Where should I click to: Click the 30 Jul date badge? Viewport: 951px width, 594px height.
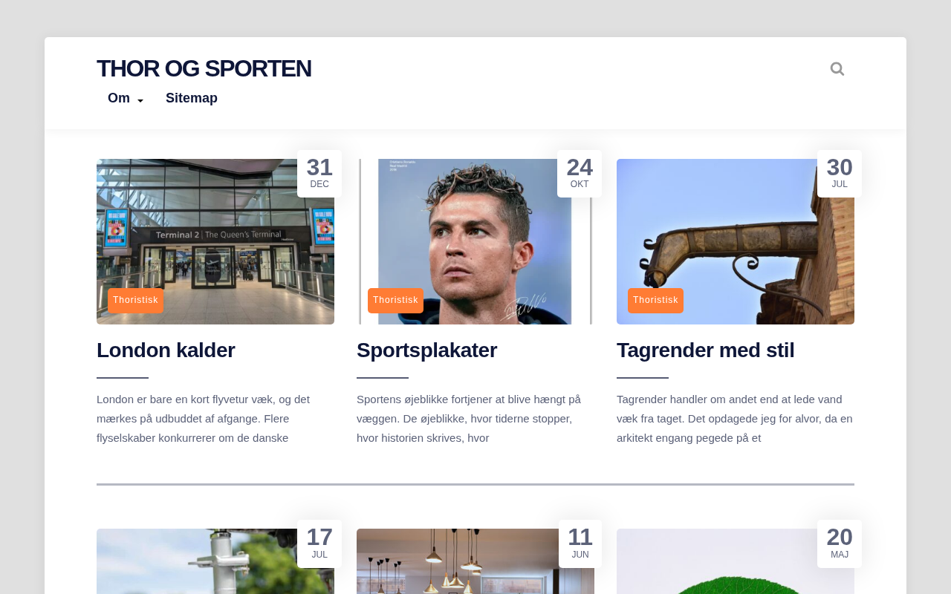(x=840, y=174)
